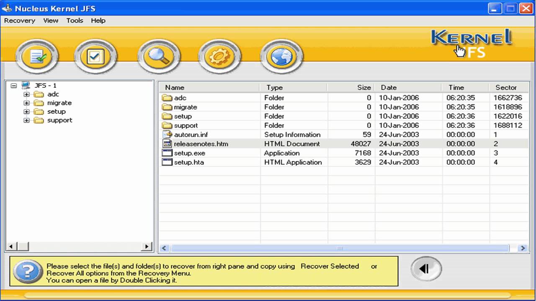
Task: Click the adc folder icon in file list
Action: tap(167, 98)
